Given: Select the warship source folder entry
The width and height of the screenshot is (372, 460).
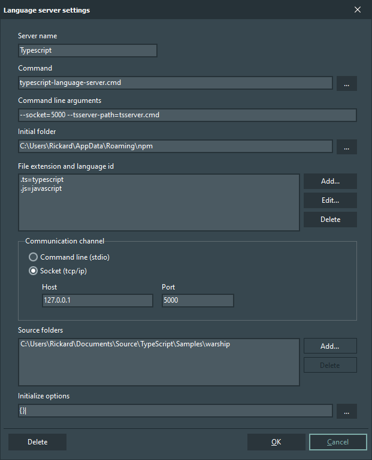Looking at the screenshot, I should pos(125,345).
